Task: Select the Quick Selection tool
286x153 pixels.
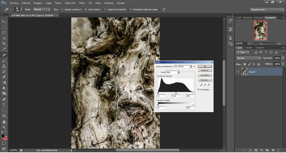Action: coord(4,38)
